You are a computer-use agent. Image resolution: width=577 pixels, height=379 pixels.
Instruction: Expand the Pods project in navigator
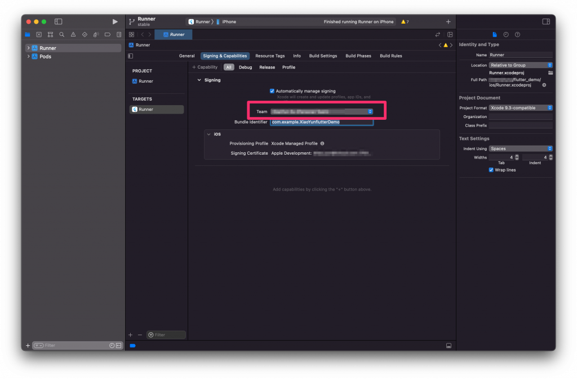pos(28,57)
